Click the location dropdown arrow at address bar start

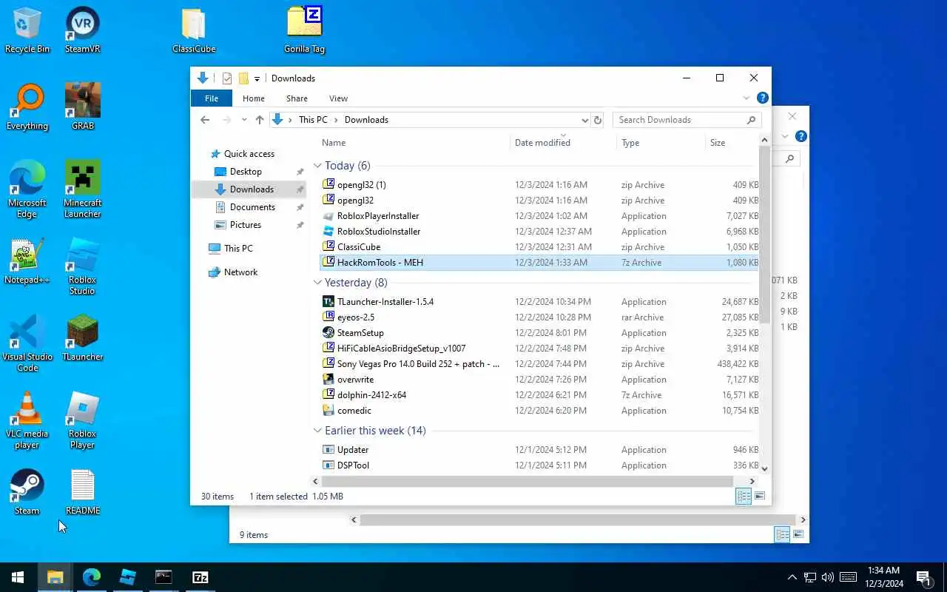(291, 120)
